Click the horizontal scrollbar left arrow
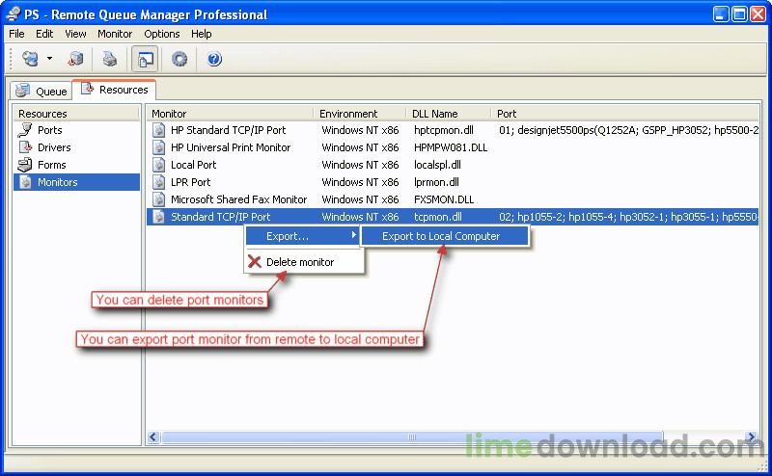This screenshot has width=772, height=476. pos(153,436)
